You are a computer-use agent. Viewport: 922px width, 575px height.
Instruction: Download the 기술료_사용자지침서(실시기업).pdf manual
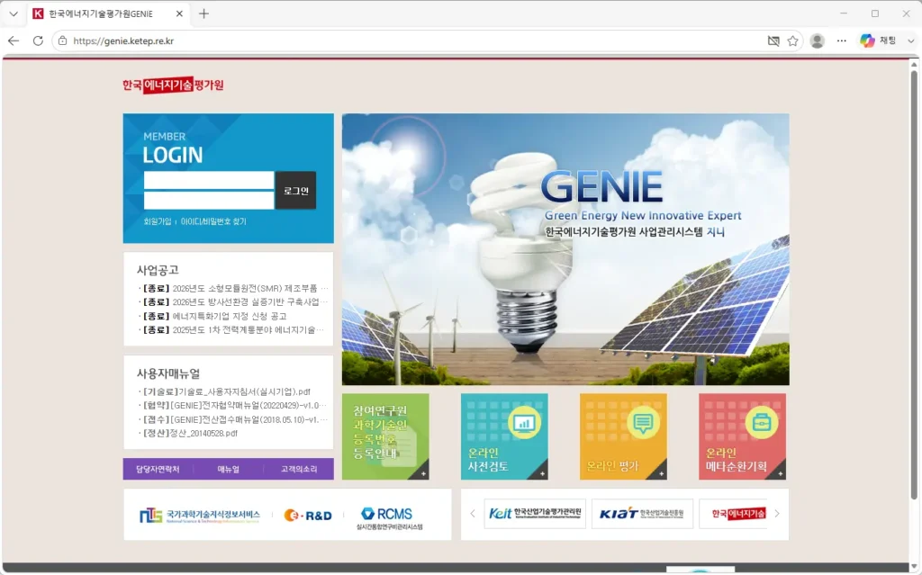tap(224, 391)
